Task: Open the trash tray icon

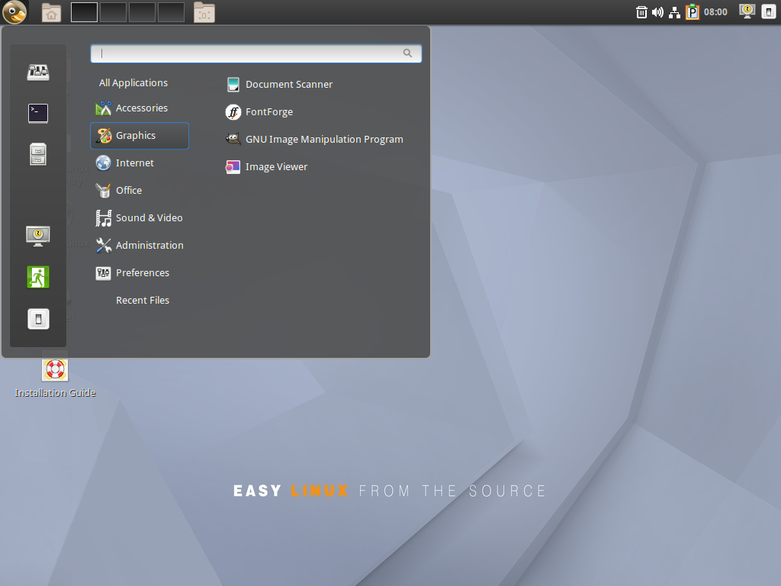Action: pyautogui.click(x=641, y=12)
